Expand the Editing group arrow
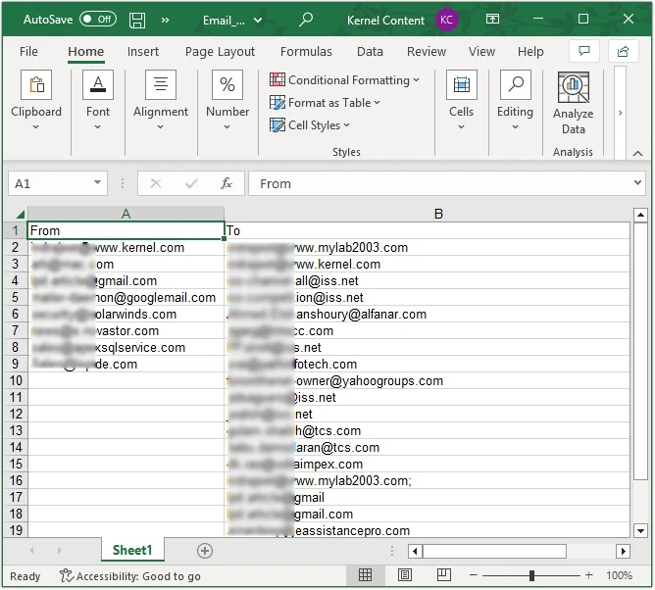655x590 pixels. click(x=516, y=126)
